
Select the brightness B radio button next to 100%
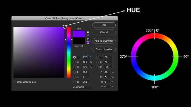pyautogui.click(x=74, y=67)
